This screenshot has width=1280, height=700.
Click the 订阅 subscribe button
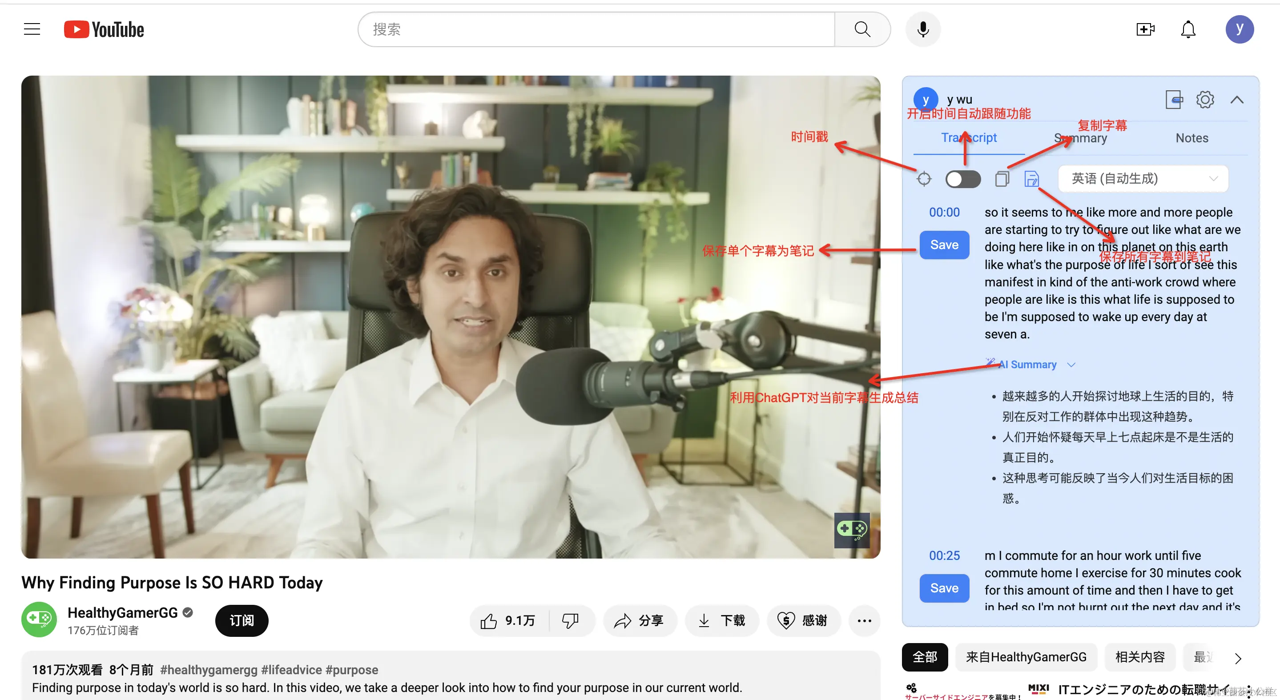click(242, 620)
